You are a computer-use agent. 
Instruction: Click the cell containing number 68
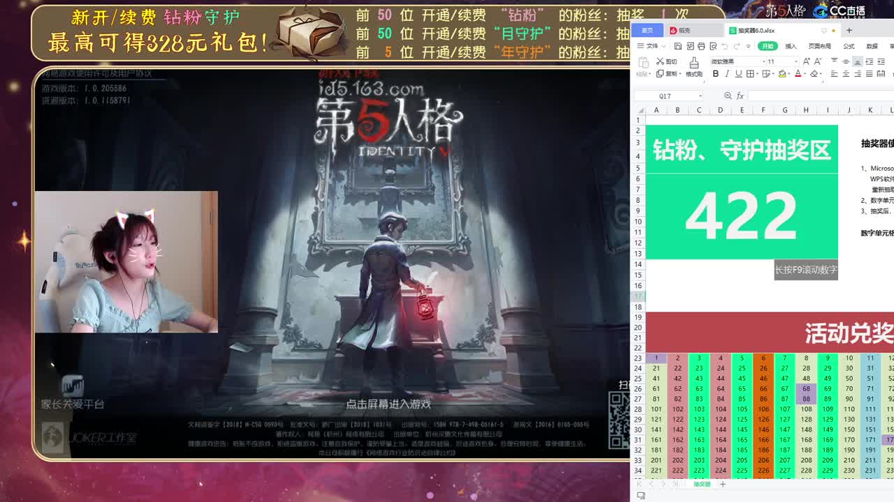click(x=806, y=388)
